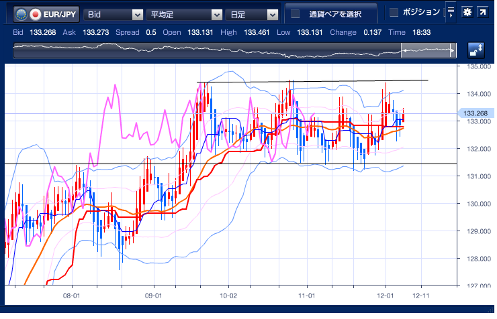Click the Time value 18:33
The image size is (497, 319).
tap(422, 32)
